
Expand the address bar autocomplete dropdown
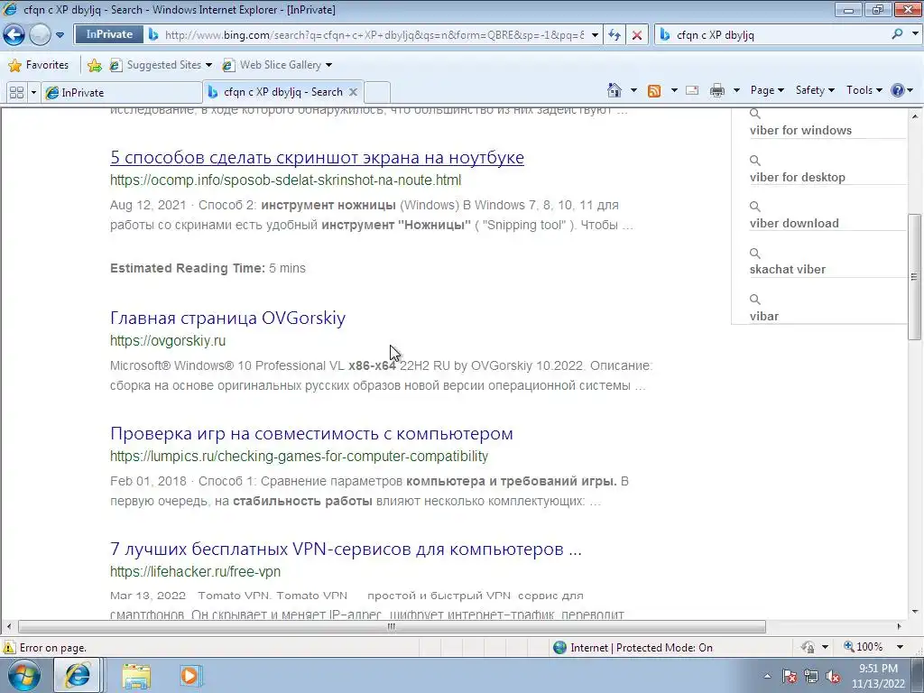coord(595,35)
